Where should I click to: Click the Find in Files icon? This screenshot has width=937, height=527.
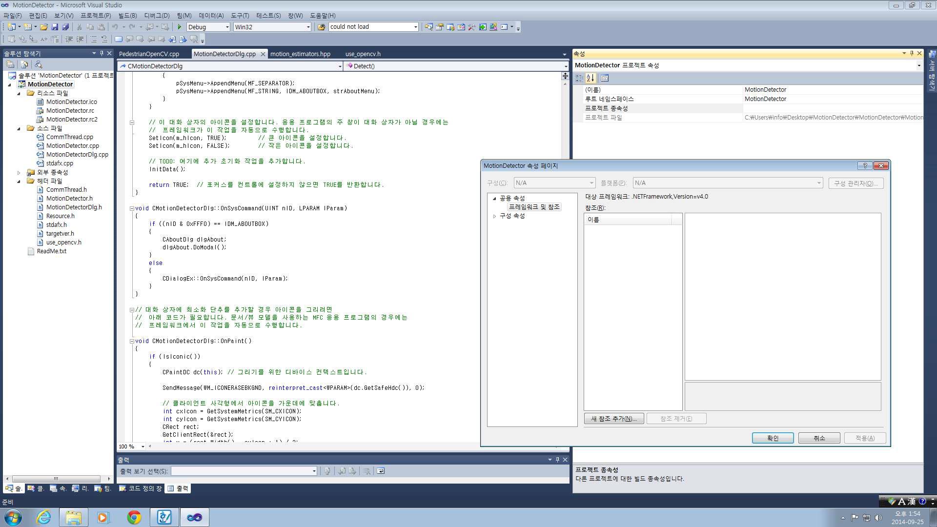tap(322, 27)
